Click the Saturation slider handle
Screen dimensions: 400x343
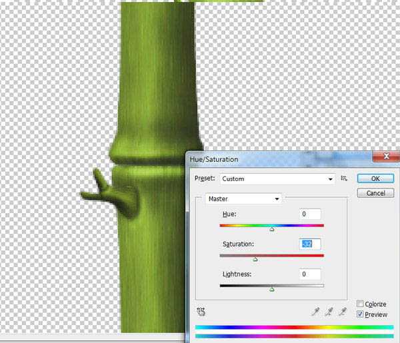255,260
